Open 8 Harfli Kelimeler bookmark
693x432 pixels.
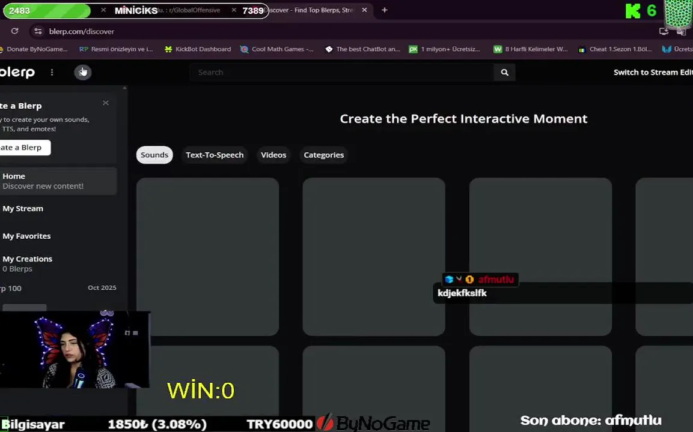pos(531,49)
